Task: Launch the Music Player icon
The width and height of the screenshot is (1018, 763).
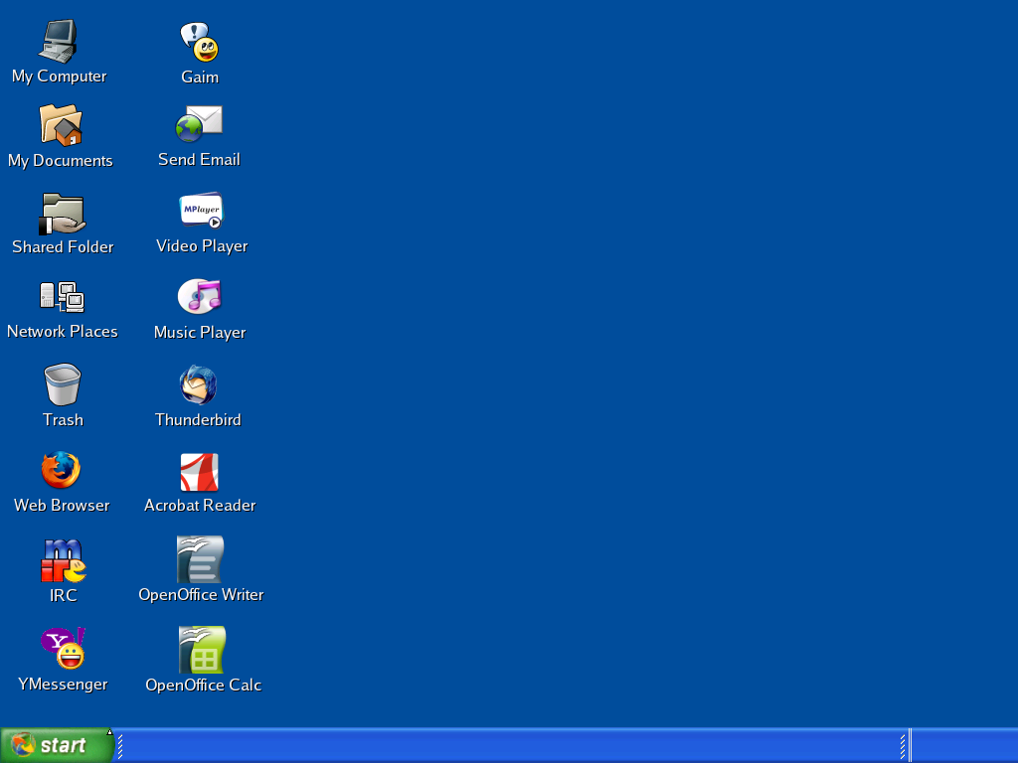Action: tap(199, 296)
